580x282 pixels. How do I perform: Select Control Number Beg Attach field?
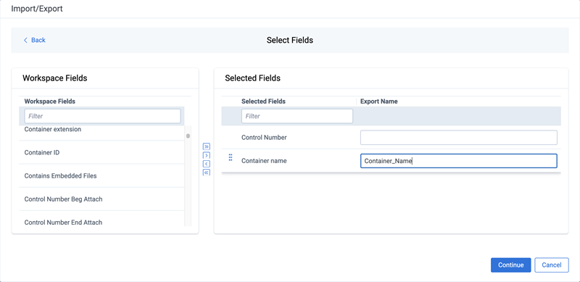(x=101, y=199)
